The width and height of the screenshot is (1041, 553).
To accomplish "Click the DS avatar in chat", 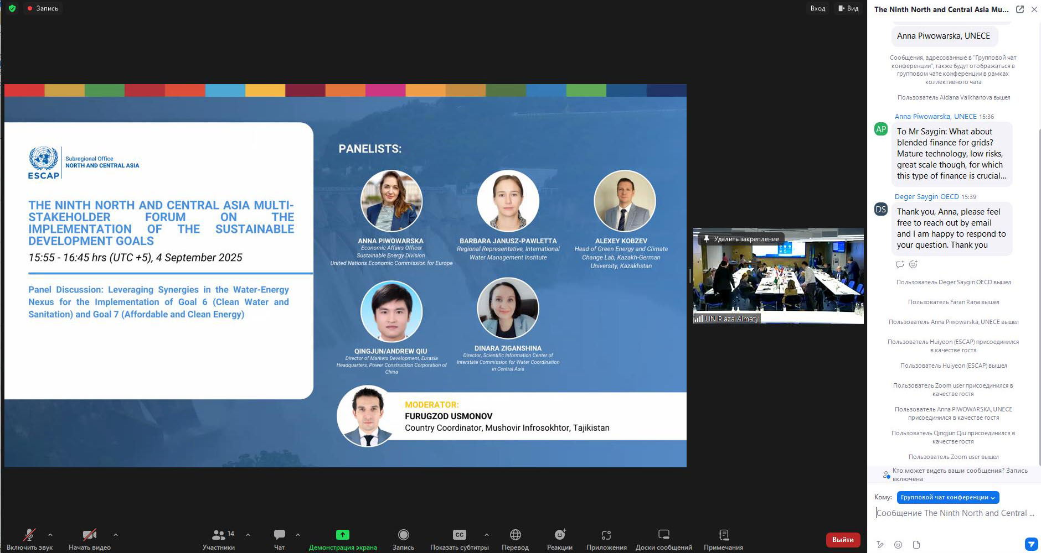I will [x=880, y=209].
